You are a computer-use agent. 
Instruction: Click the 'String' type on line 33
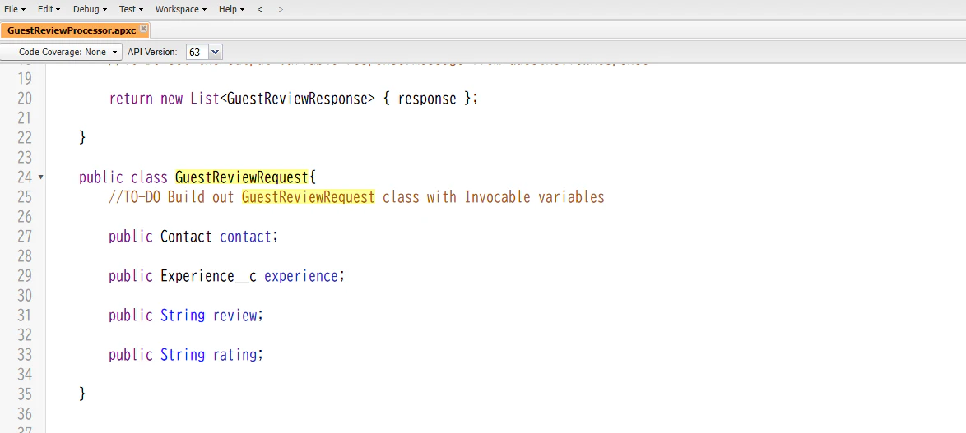coord(183,354)
